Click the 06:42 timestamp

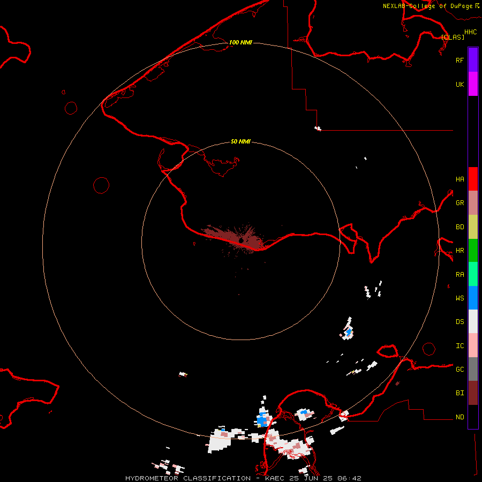click(x=349, y=478)
